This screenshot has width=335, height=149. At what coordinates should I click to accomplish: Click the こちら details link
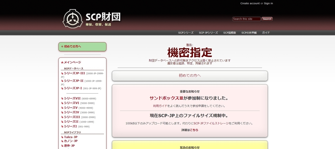pos(194,130)
